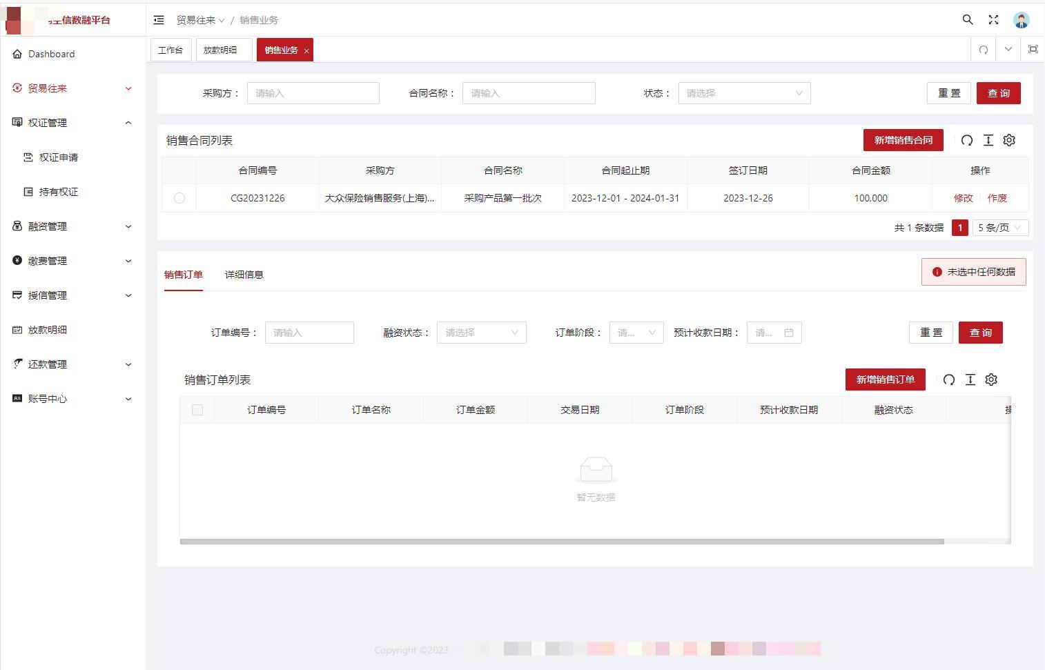
Task: Open column settings gear for 销售合同列表
Action: (1009, 140)
